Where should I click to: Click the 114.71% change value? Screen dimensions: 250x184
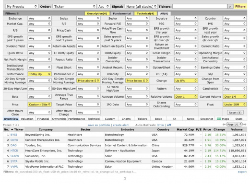click(219, 150)
